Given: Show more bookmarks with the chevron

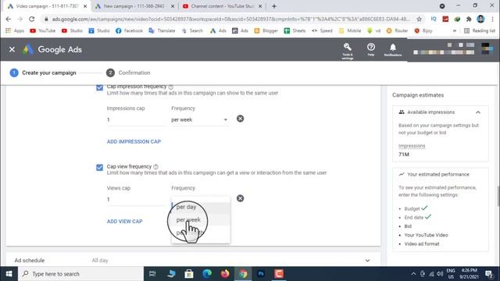Looking at the screenshot, I should point(455,30).
